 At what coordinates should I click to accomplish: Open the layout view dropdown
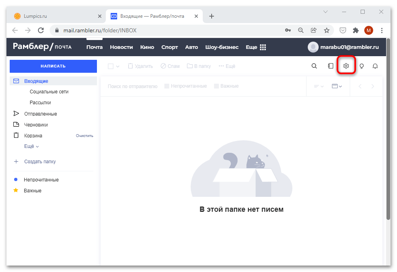pyautogui.click(x=337, y=86)
